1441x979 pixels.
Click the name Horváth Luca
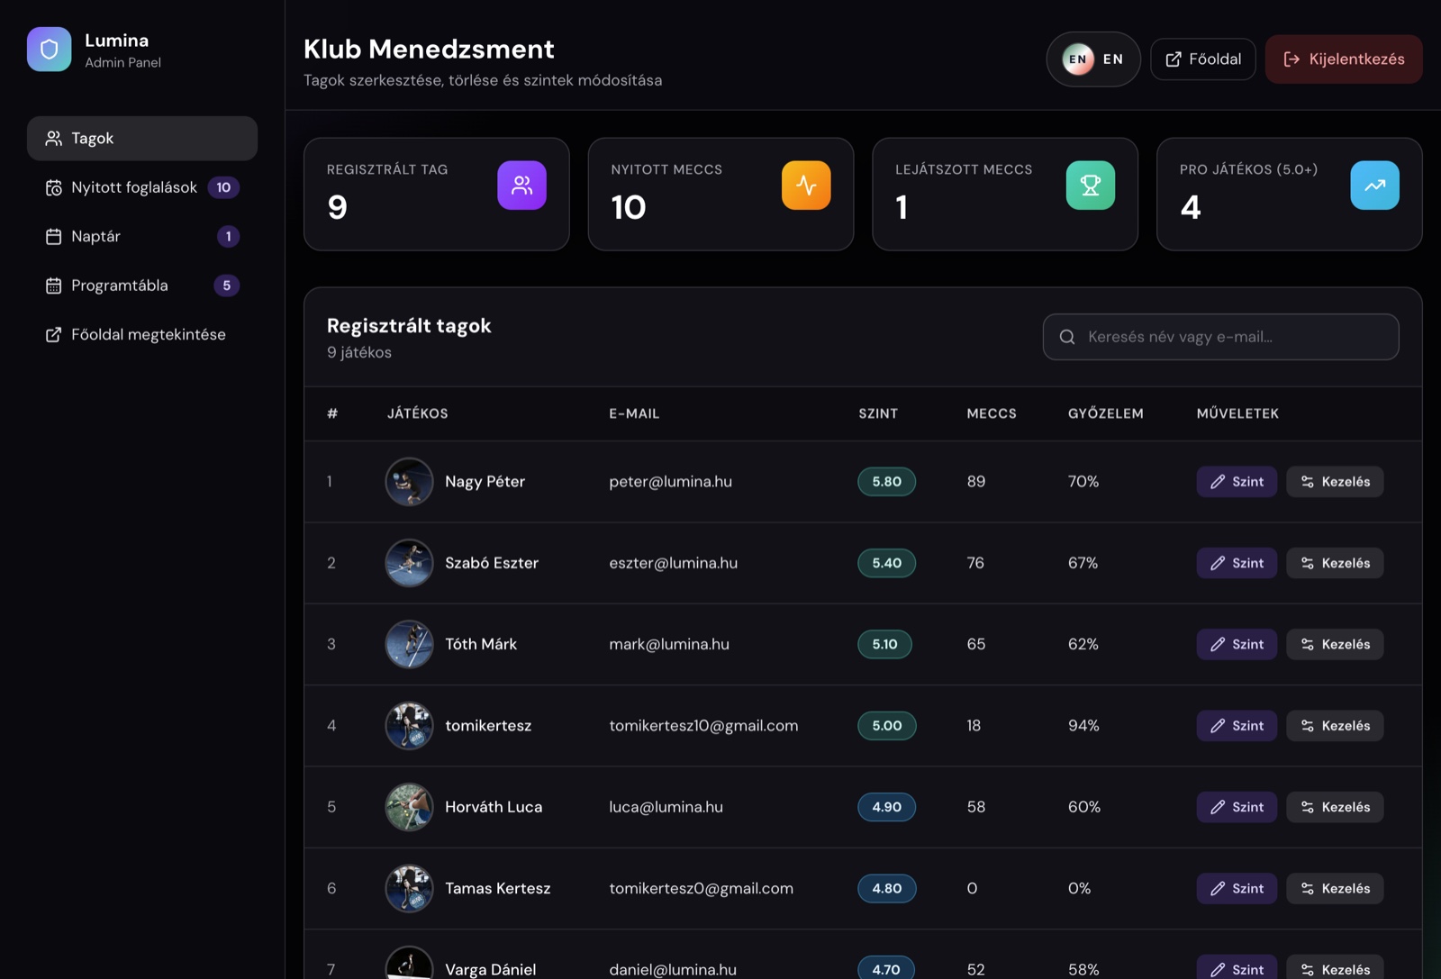point(494,807)
